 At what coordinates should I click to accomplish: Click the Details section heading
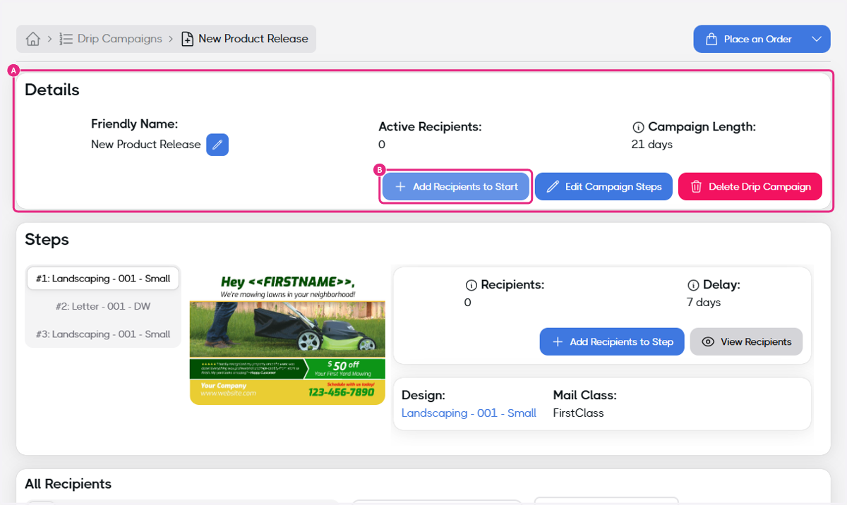(x=52, y=90)
